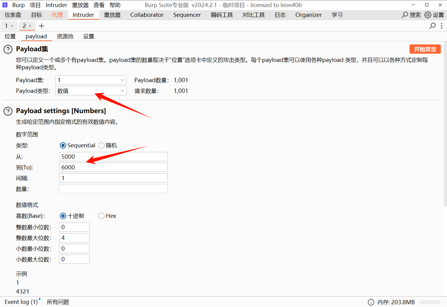Click the 间隔 field containing 1
The height and width of the screenshot is (307, 447).
pyautogui.click(x=114, y=178)
